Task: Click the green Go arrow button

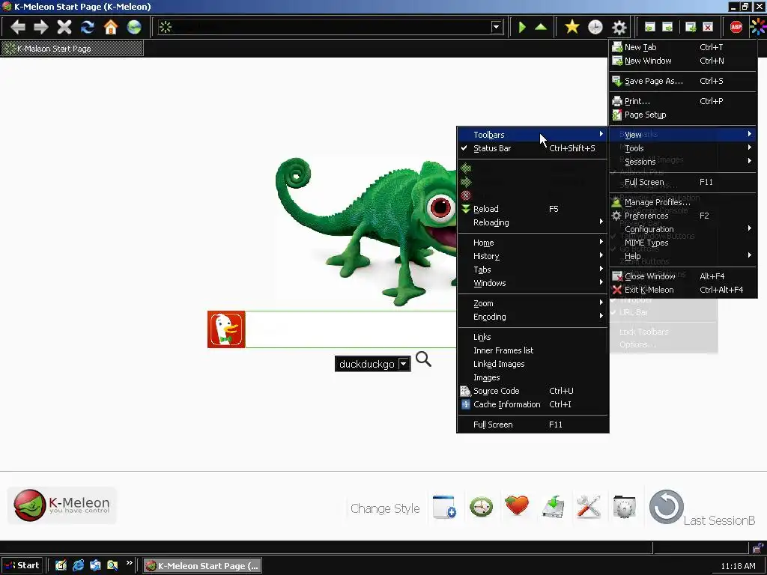Action: (x=522, y=27)
